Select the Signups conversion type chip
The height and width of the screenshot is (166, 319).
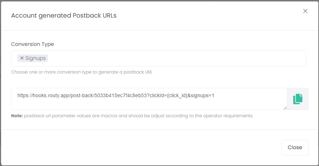[32, 58]
